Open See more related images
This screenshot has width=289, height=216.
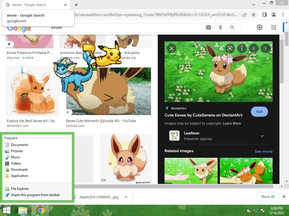(263, 151)
